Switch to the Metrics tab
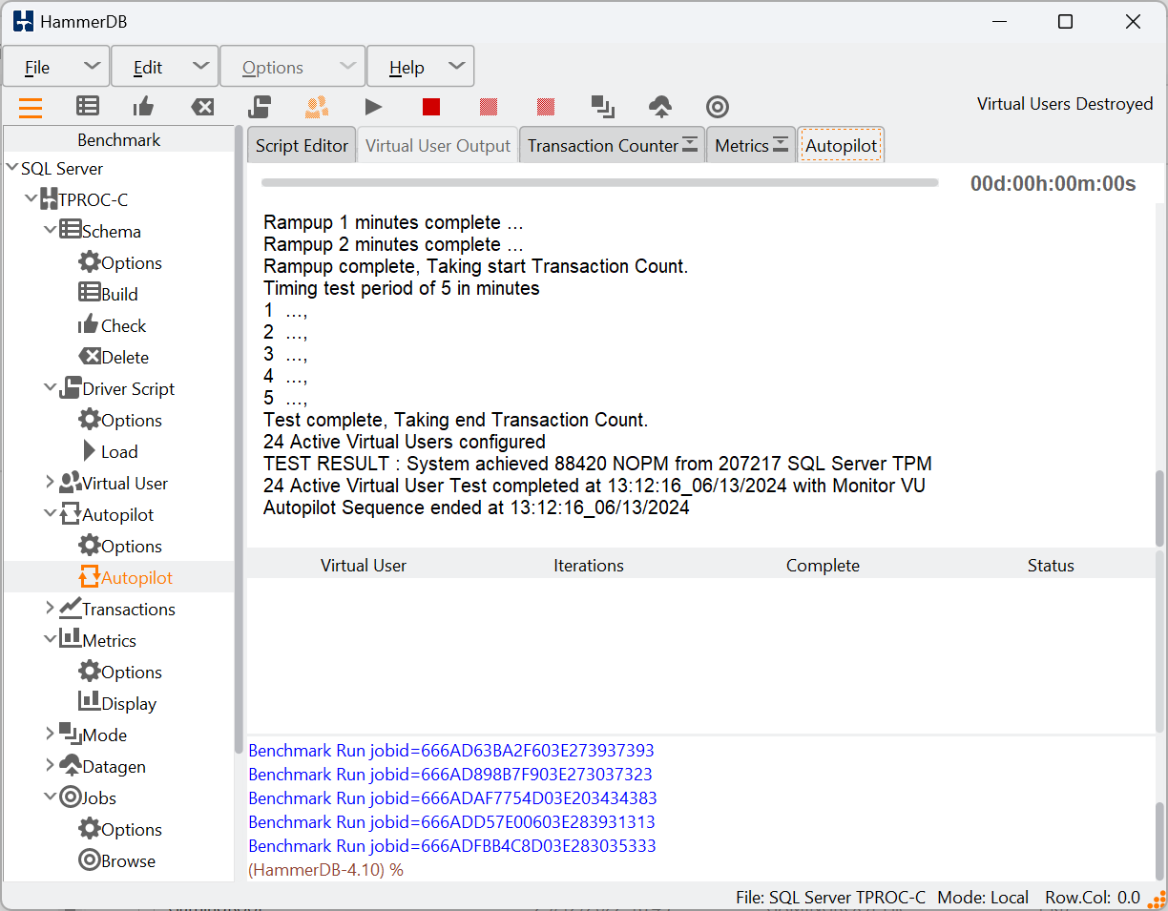 click(x=741, y=146)
